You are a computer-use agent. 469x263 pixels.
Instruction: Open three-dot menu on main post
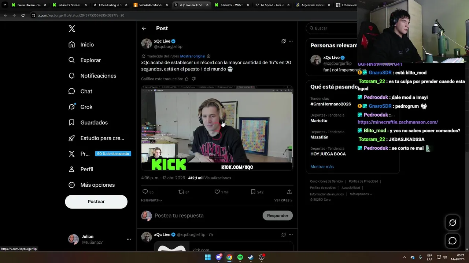pos(291,41)
